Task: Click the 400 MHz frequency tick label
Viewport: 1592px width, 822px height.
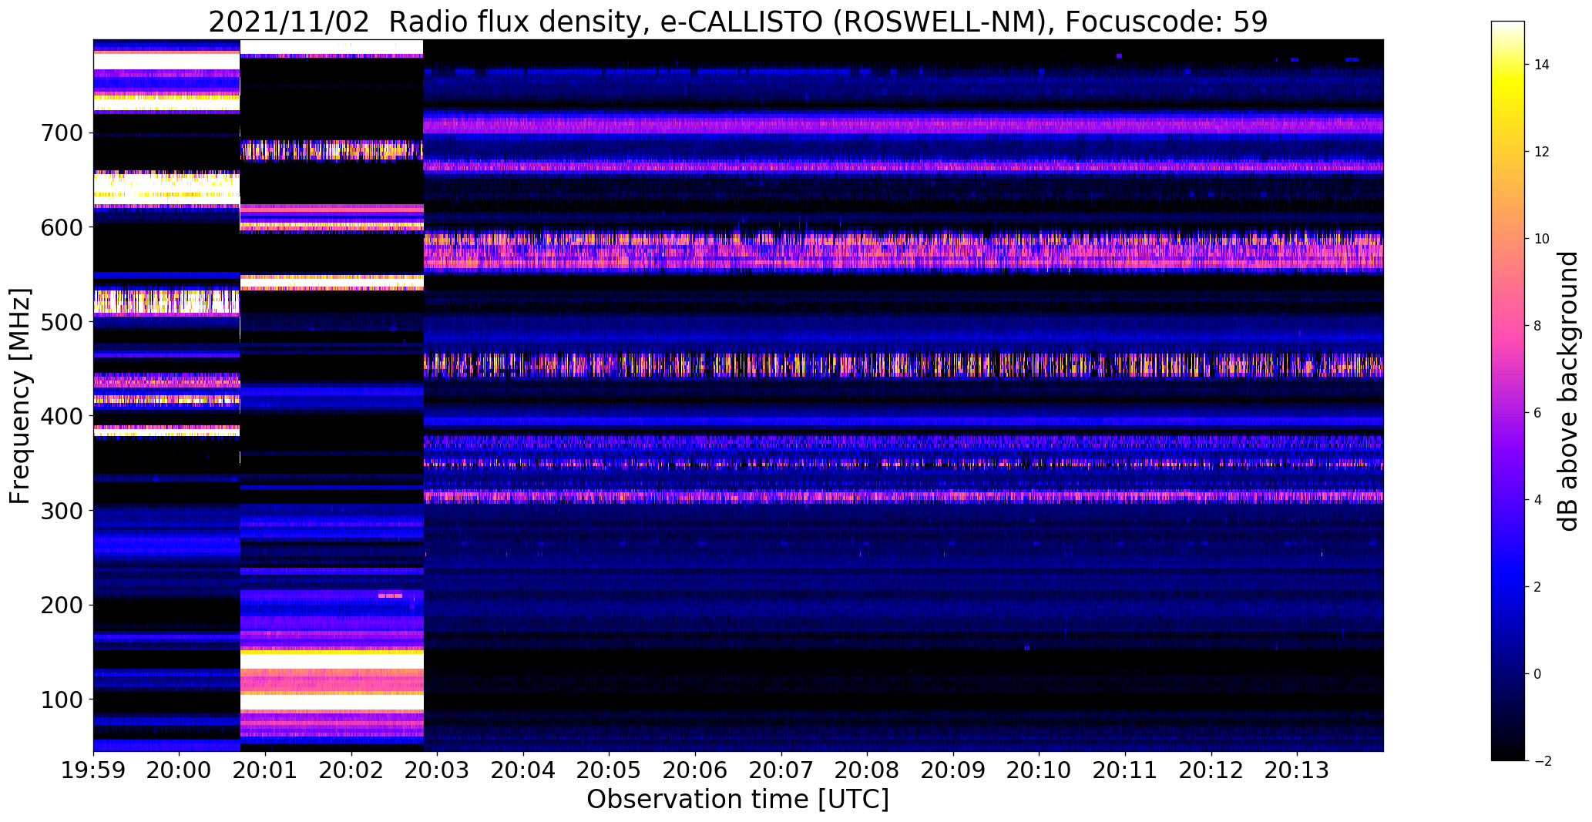Action: [61, 416]
